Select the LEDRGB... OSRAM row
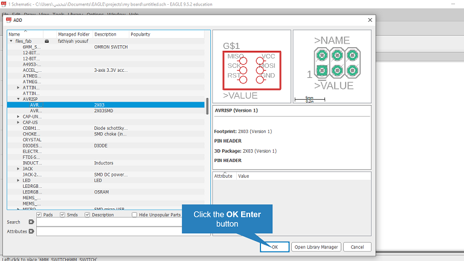Viewport: 464px width, 261px height. [106, 192]
